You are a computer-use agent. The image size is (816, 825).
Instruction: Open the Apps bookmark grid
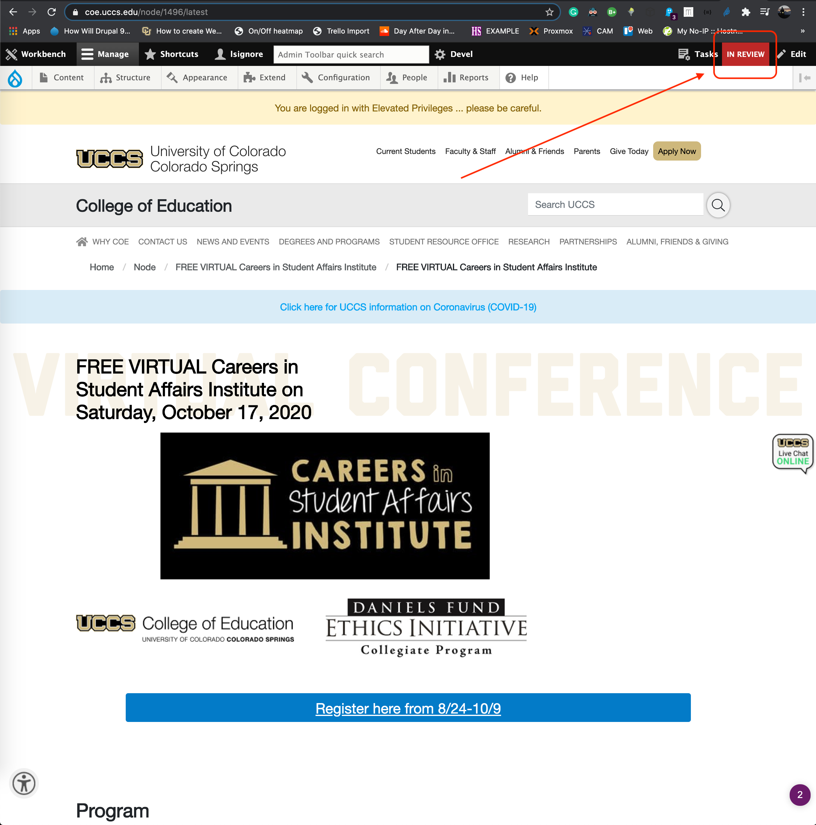tap(24, 31)
